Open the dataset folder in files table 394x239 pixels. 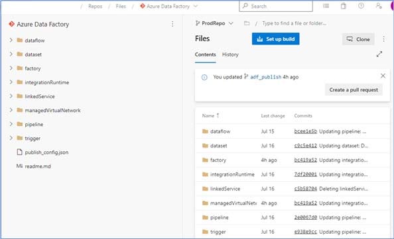pyautogui.click(x=219, y=145)
